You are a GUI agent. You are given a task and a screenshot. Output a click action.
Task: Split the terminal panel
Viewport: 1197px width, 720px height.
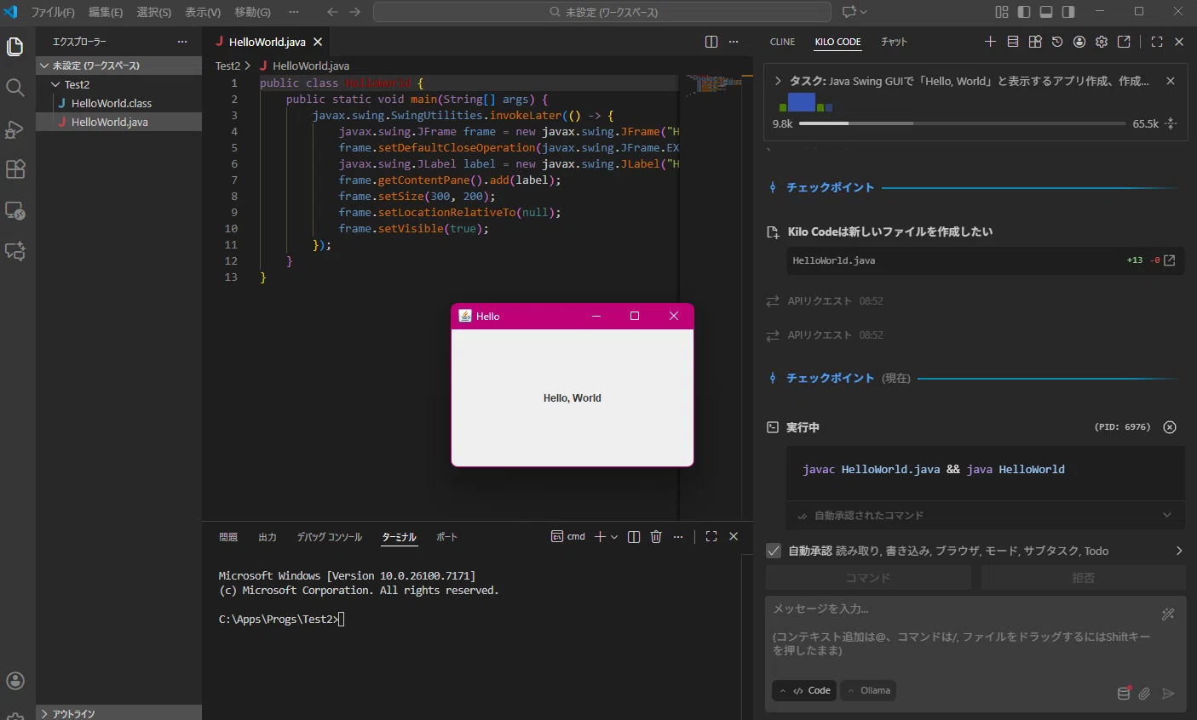point(634,536)
